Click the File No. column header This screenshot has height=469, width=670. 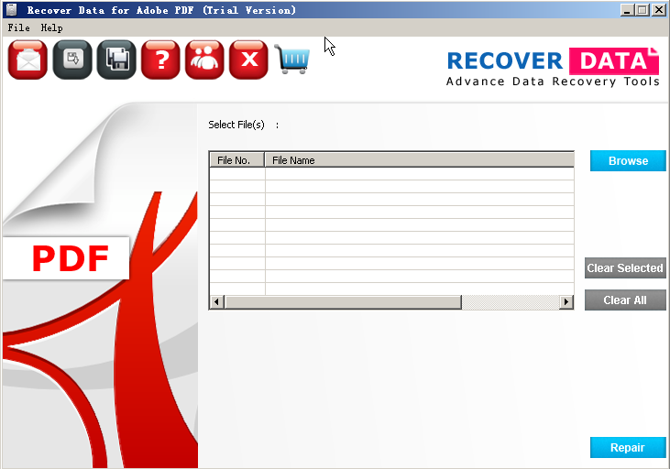pos(237,160)
